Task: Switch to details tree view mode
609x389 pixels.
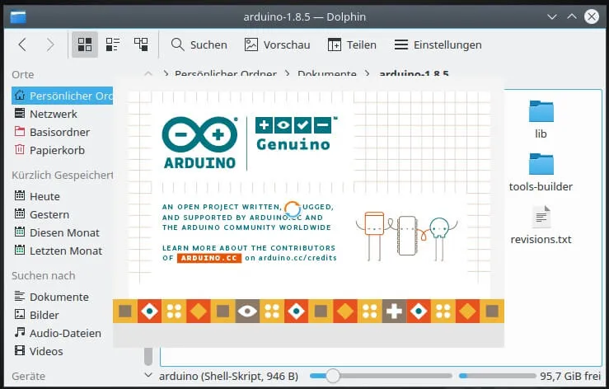Action: (141, 45)
